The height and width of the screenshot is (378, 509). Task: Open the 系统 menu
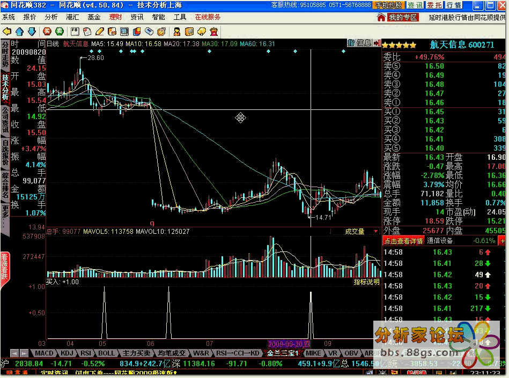point(9,17)
